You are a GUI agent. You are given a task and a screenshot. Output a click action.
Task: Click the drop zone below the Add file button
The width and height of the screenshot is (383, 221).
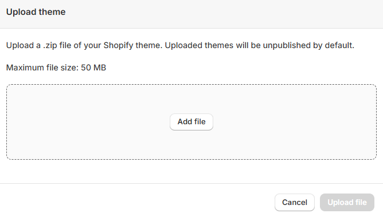click(191, 145)
